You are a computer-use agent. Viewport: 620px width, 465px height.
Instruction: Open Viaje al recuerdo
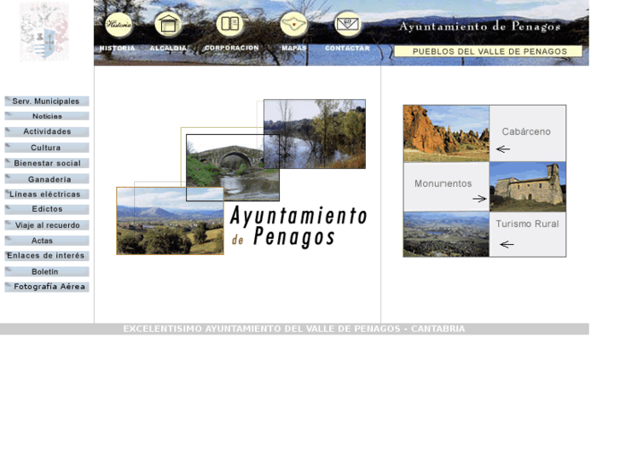click(47, 225)
